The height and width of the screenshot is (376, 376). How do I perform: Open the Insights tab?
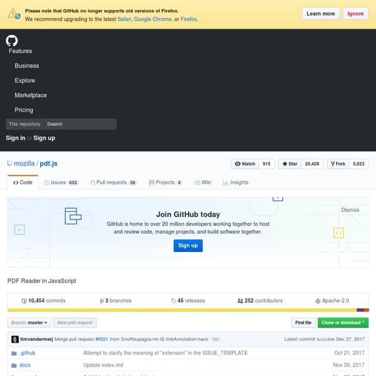pyautogui.click(x=236, y=182)
